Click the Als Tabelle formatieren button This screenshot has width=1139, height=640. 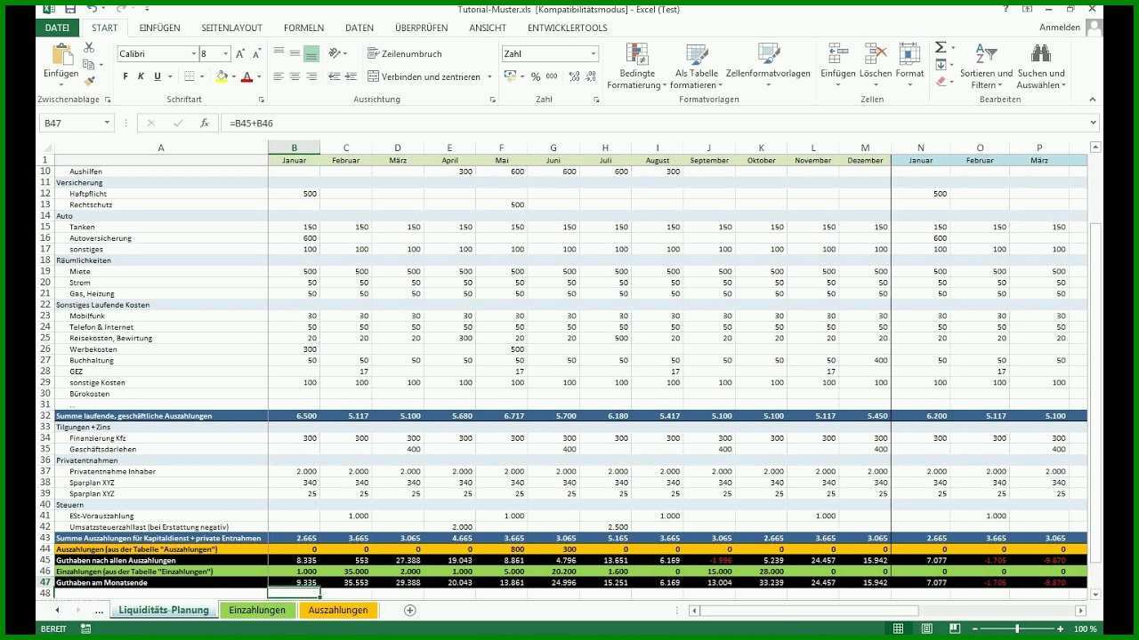pyautogui.click(x=696, y=66)
